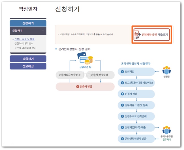Click step 2 회원가입 box
184x150 pixels.
[136, 71]
